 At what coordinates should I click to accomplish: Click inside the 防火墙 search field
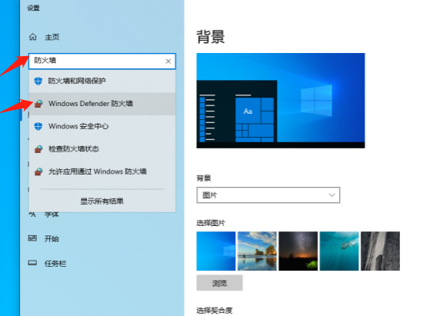click(98, 61)
